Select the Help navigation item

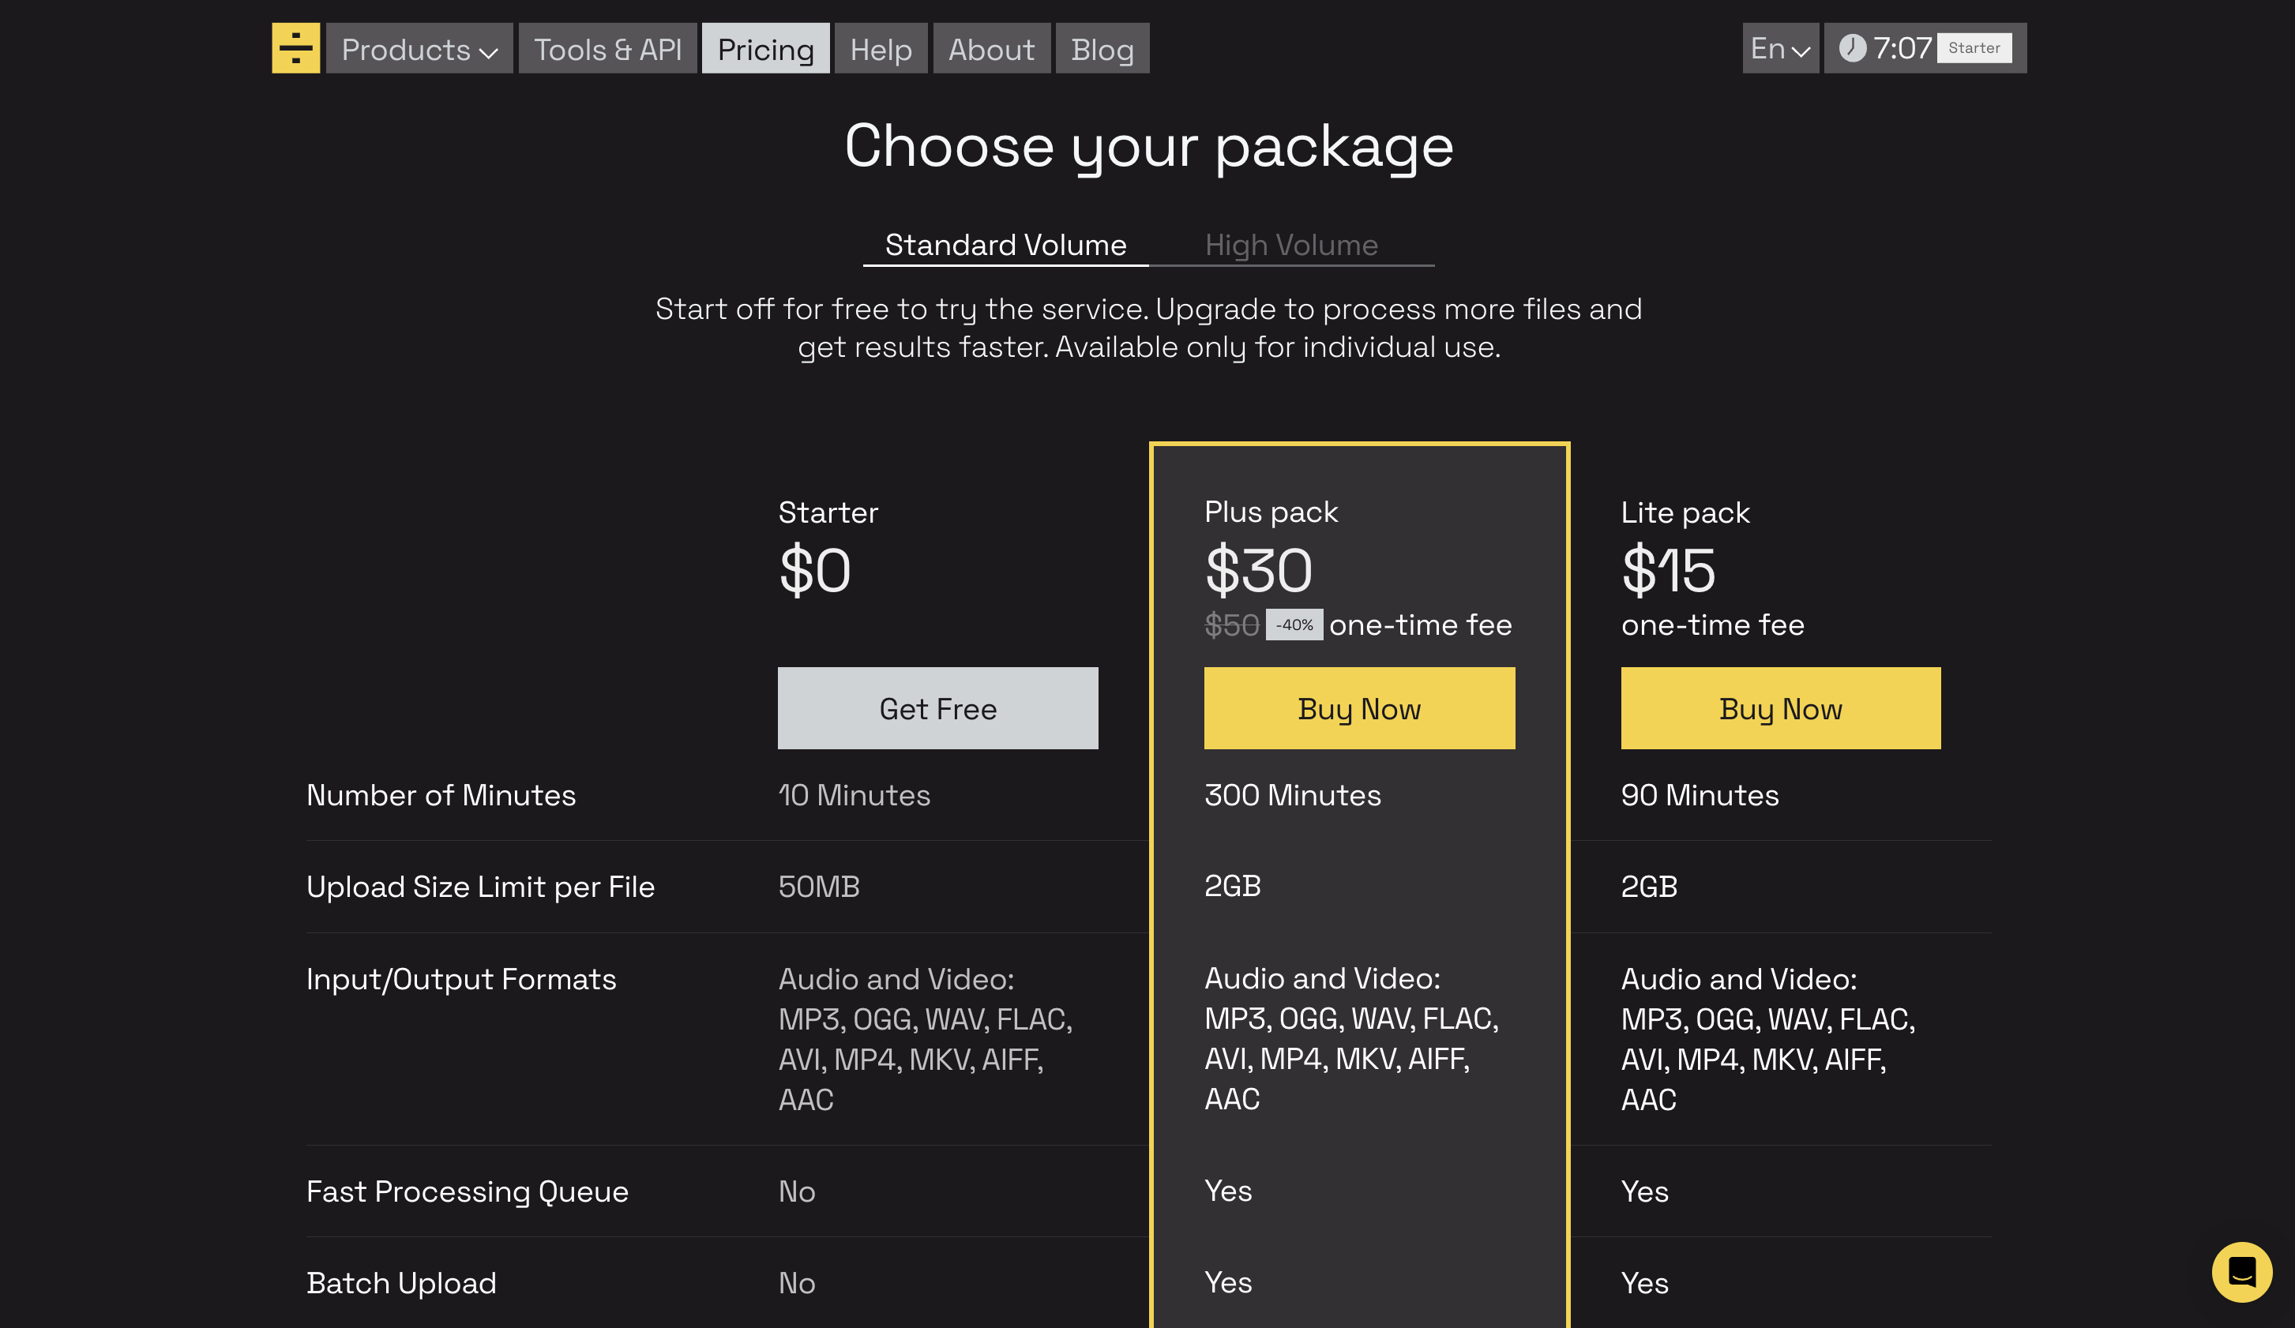click(882, 47)
